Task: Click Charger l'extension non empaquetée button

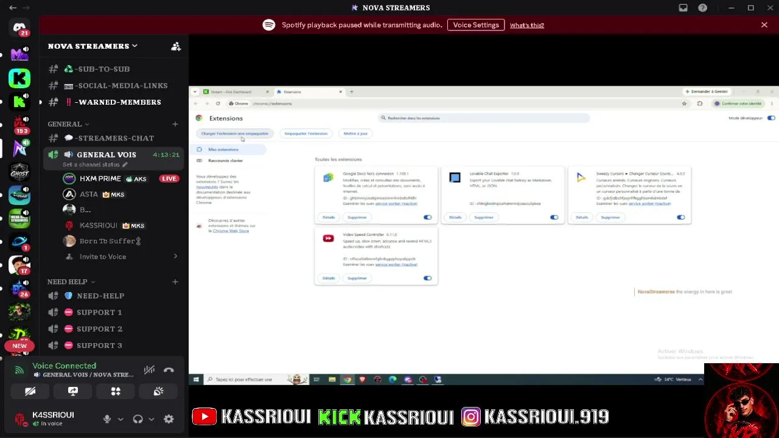Action: tap(235, 133)
